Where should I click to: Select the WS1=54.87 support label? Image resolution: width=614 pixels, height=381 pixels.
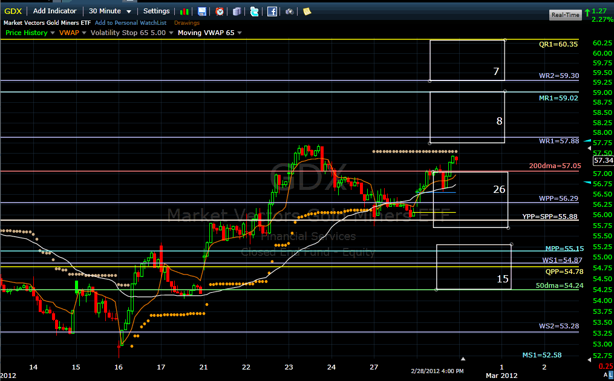click(x=562, y=260)
